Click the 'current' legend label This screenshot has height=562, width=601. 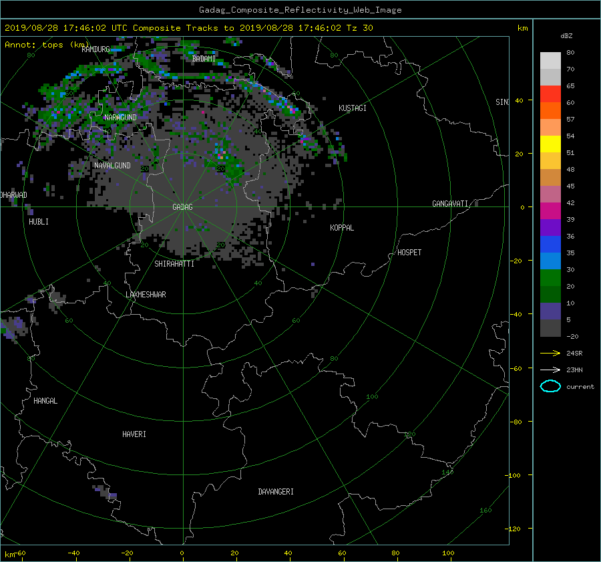point(580,387)
